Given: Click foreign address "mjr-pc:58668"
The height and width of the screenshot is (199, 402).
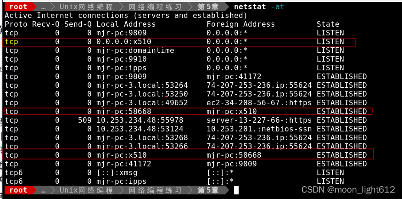Looking at the screenshot, I should pyautogui.click(x=234, y=155).
